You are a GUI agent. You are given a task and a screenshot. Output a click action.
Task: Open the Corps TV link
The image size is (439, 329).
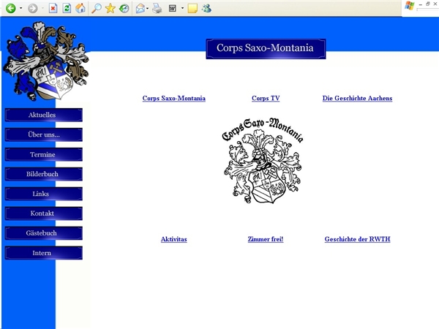266,98
